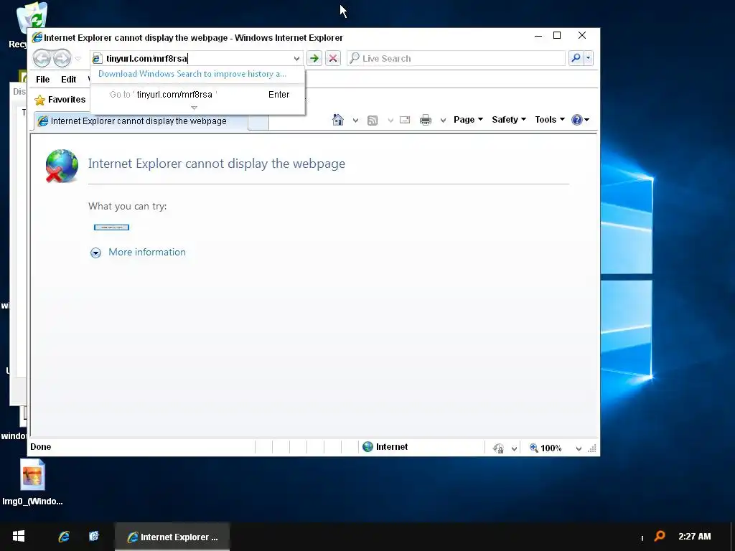
Task: Open the Page menu
Action: [x=468, y=120]
